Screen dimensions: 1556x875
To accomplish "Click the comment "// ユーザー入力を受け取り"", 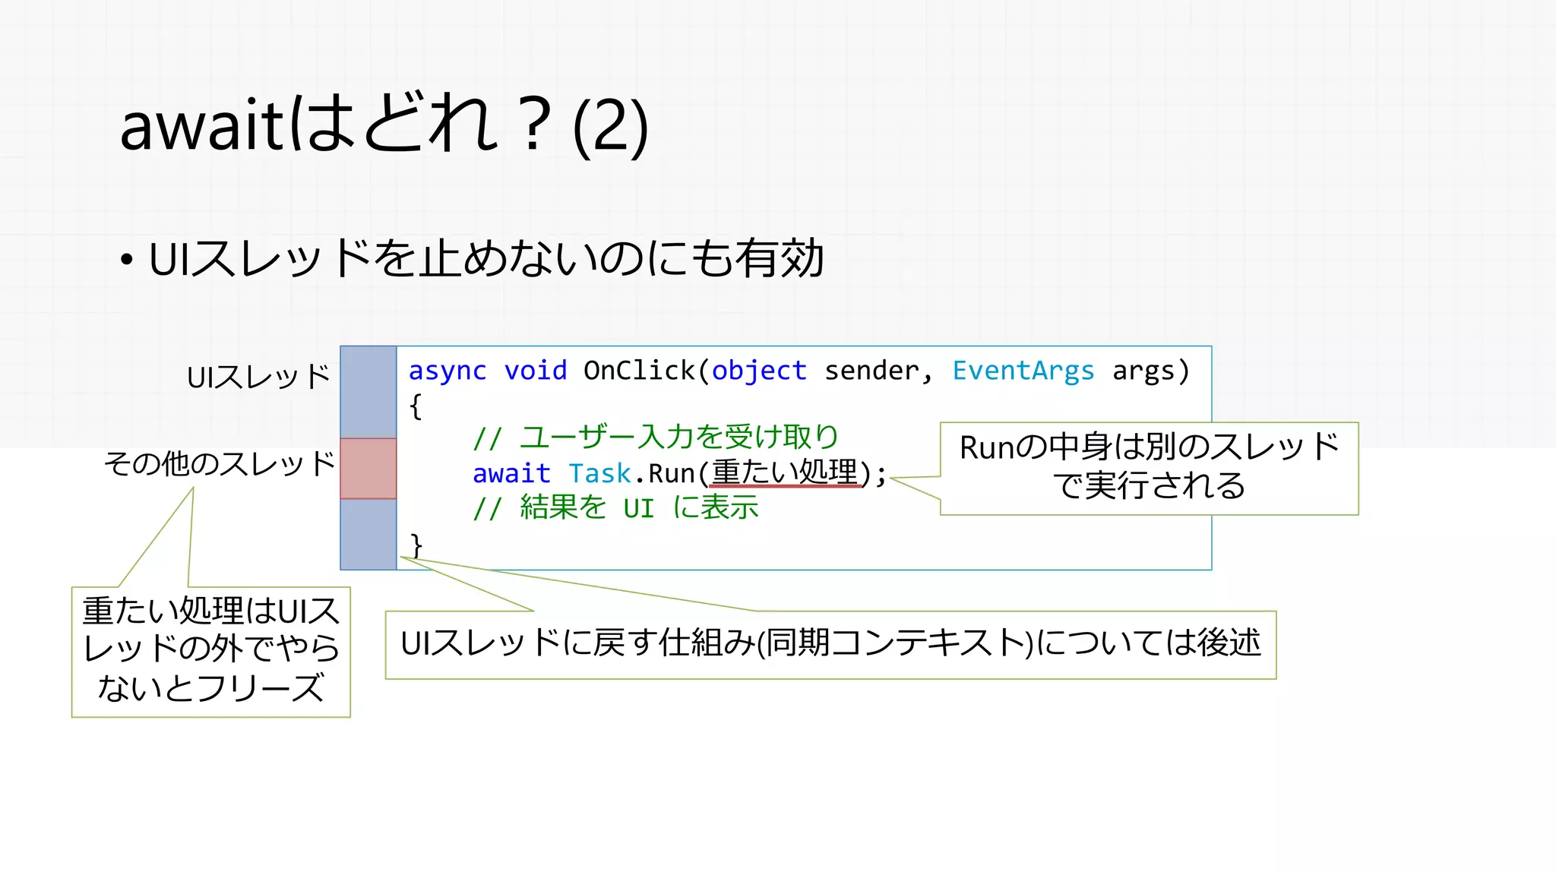I will point(656,437).
